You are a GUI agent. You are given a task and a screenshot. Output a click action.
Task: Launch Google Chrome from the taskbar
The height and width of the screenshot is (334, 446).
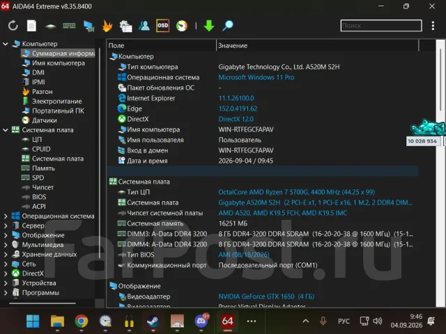pos(82,321)
